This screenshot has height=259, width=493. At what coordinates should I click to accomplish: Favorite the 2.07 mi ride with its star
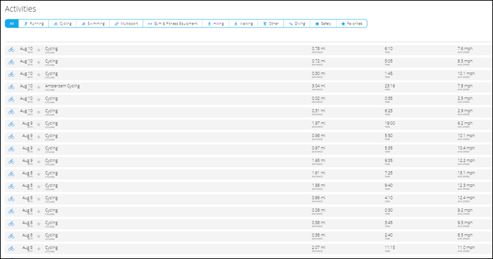pos(39,249)
